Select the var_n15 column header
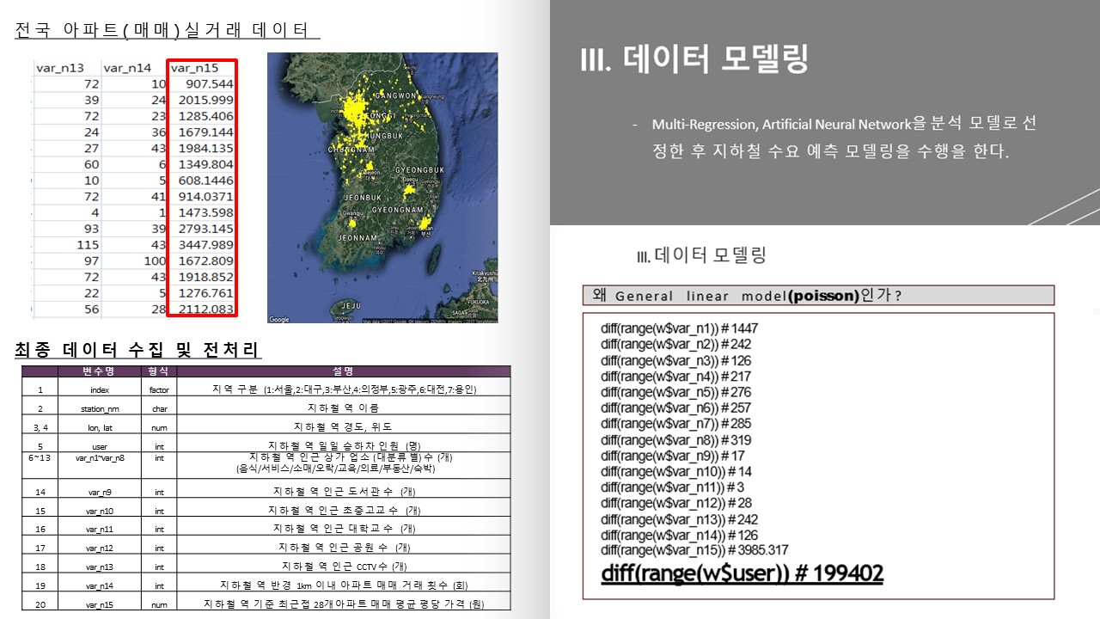This screenshot has height=619, width=1100. 194,68
